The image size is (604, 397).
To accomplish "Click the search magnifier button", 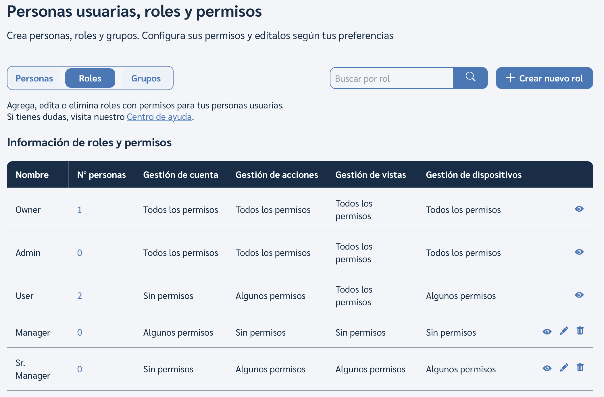I will 470,78.
